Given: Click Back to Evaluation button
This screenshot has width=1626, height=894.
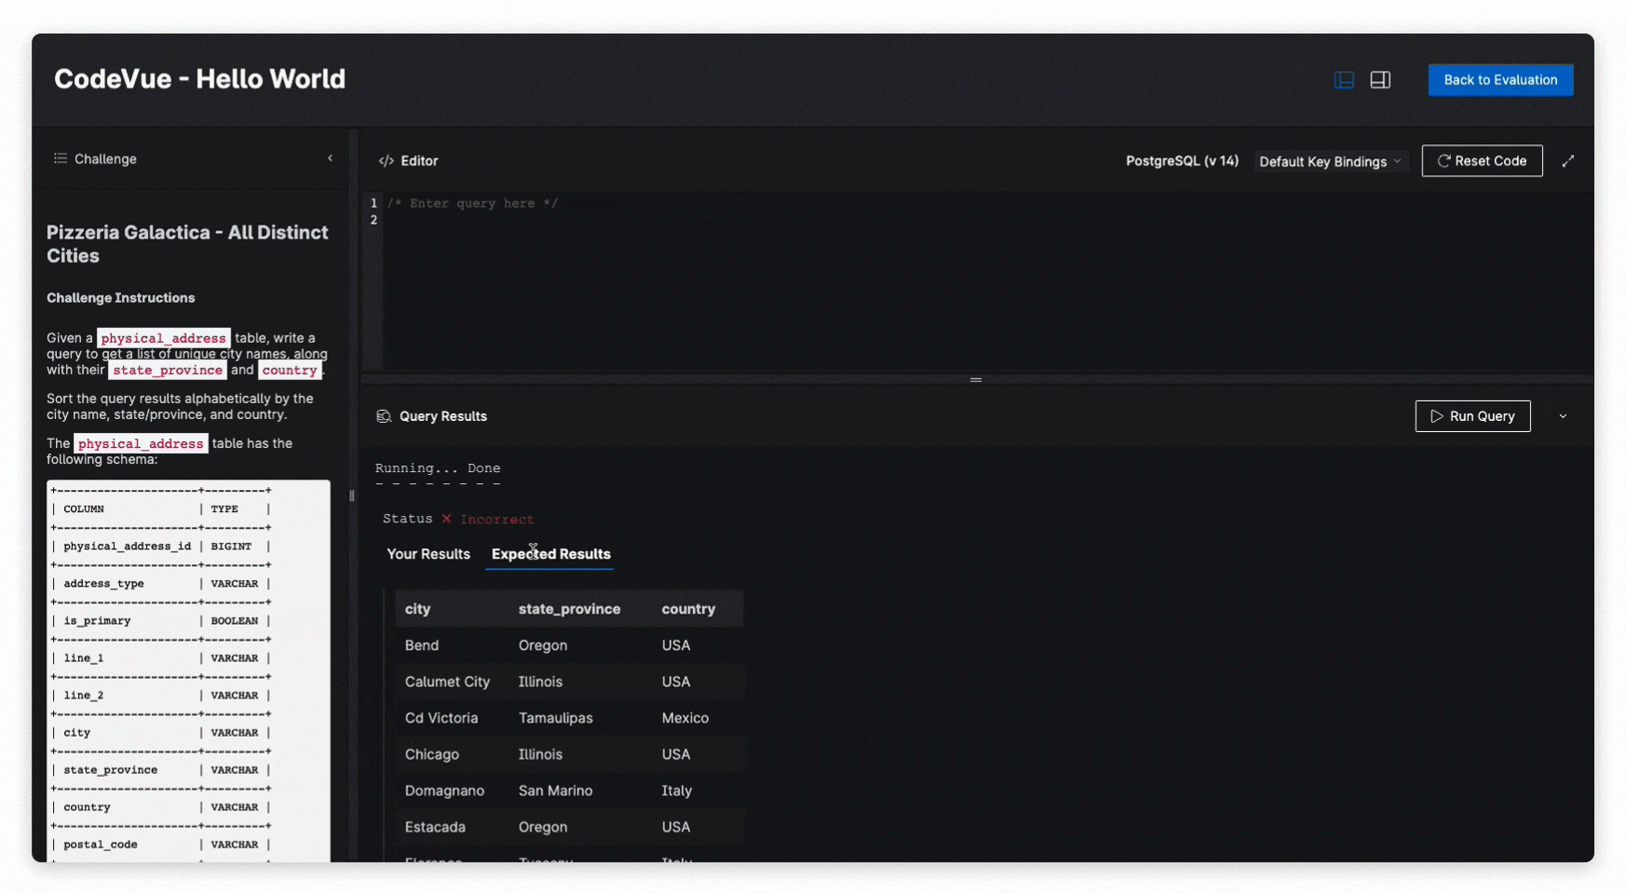Looking at the screenshot, I should pos(1500,80).
